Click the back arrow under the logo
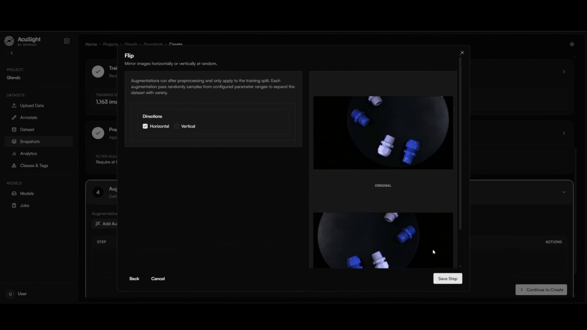This screenshot has width=587, height=330. [x=12, y=53]
